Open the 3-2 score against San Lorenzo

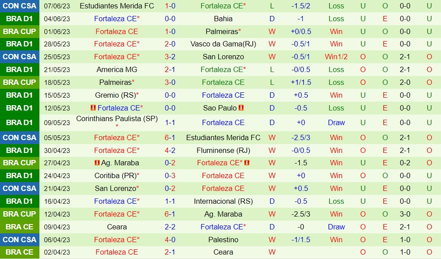(x=170, y=57)
